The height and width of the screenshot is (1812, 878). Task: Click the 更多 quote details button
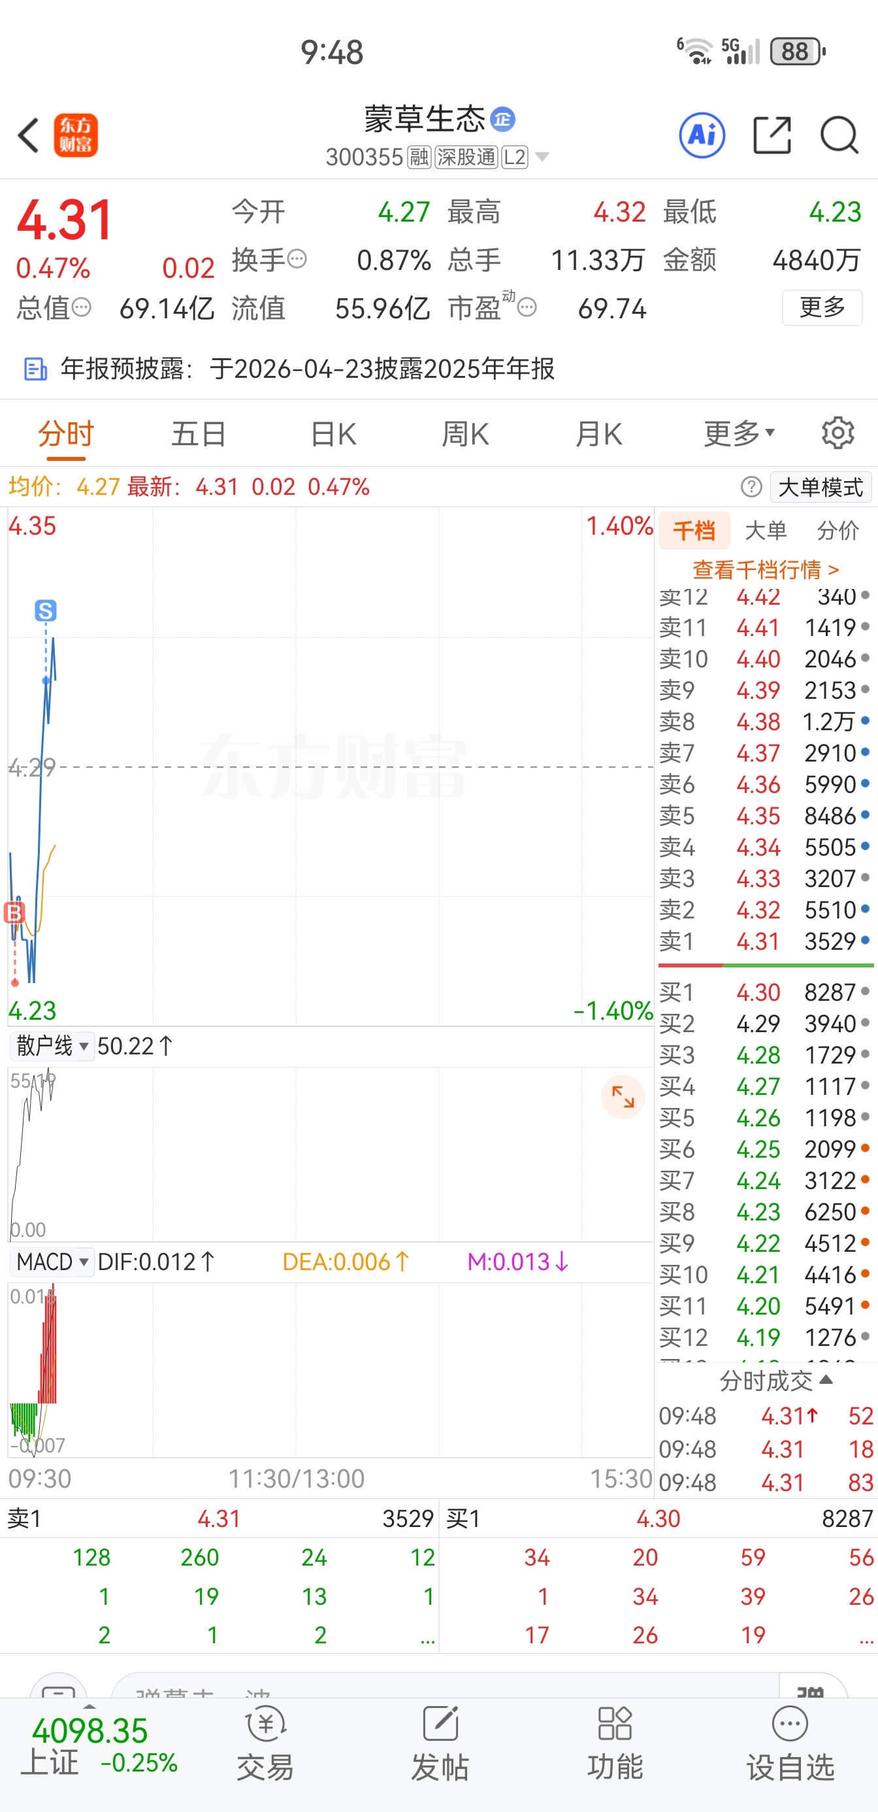(822, 307)
